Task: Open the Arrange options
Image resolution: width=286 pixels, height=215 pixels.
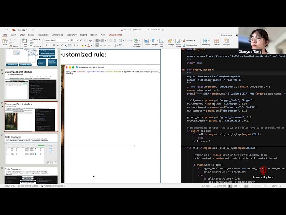Action: 171,42
